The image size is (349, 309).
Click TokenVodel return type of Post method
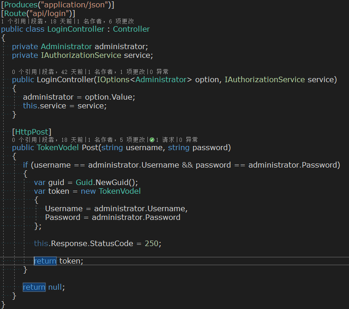[58, 147]
